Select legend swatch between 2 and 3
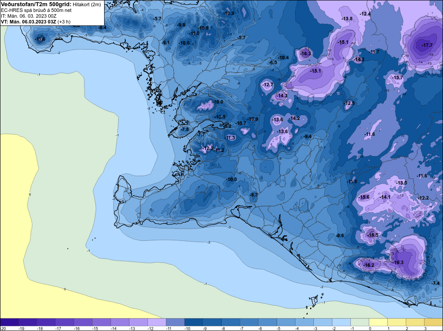 (416, 322)
